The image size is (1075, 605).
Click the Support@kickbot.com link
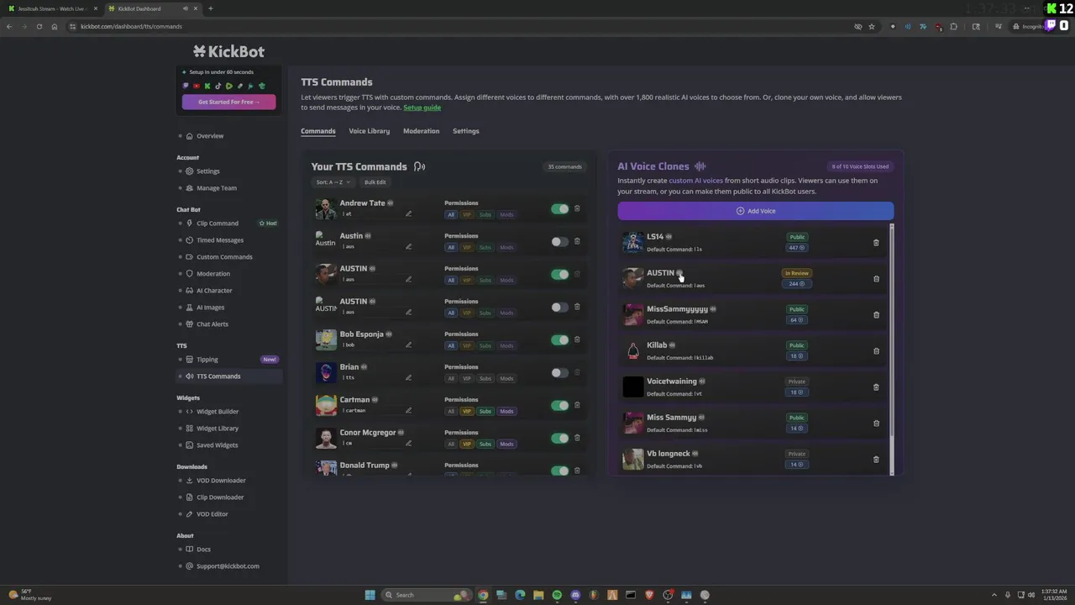(228, 566)
